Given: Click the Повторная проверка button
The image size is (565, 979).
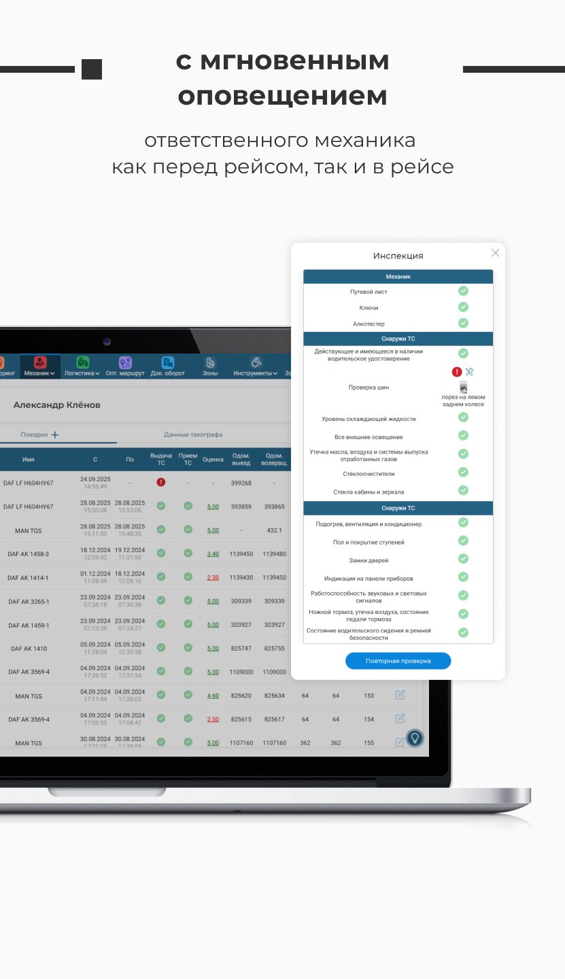Looking at the screenshot, I should [x=398, y=661].
